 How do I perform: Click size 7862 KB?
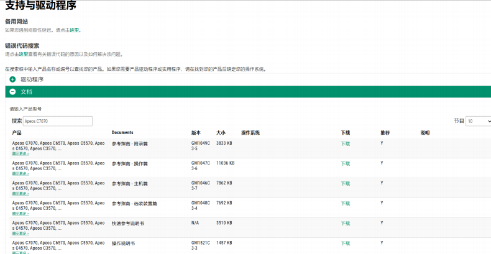tap(224, 183)
